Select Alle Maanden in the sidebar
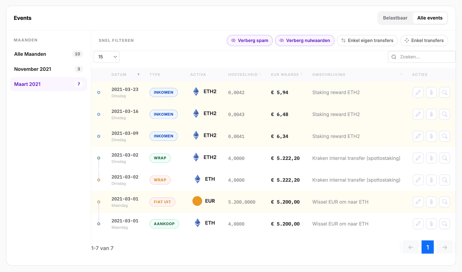 tap(49, 54)
